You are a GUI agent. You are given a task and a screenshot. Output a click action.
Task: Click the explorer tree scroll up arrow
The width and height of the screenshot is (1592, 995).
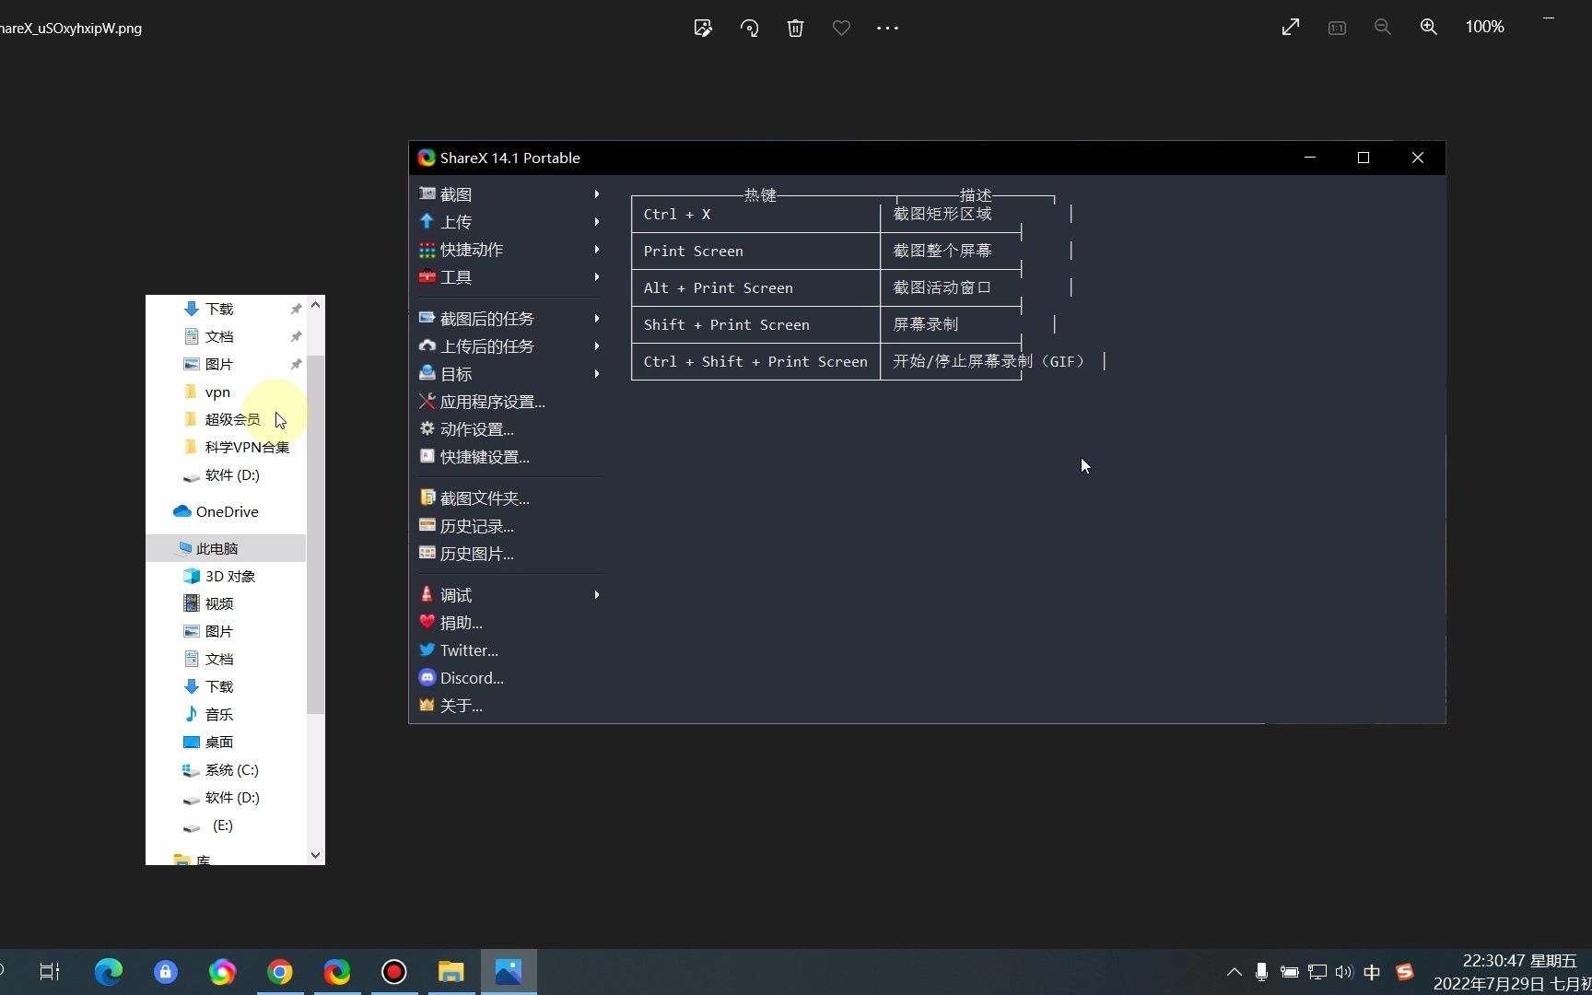tap(316, 305)
